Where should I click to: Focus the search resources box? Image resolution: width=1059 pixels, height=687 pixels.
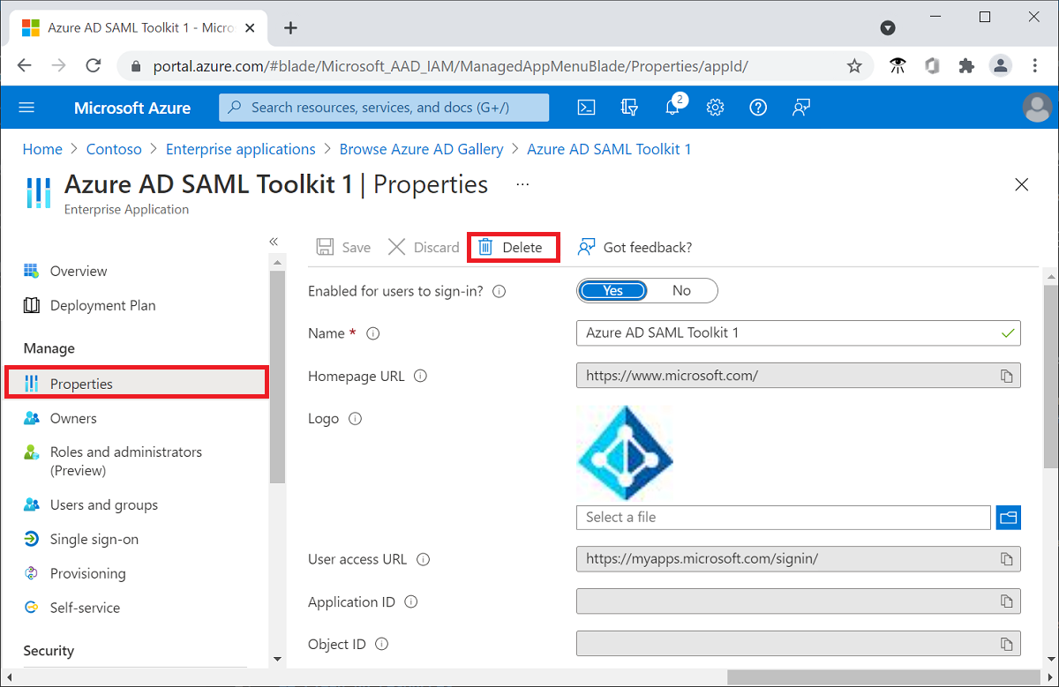click(384, 108)
